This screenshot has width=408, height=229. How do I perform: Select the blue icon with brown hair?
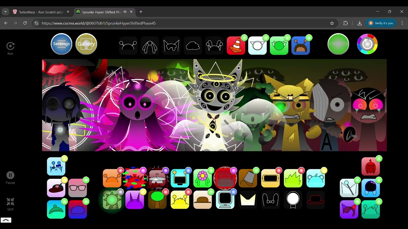pos(301,45)
